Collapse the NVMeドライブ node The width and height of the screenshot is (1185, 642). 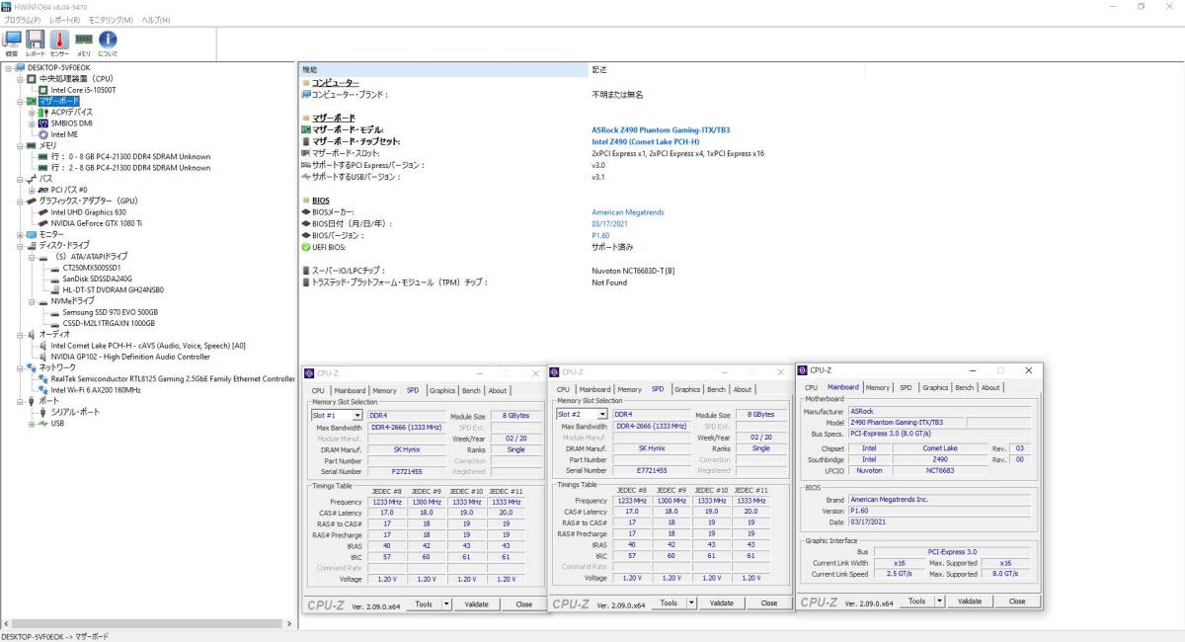[x=32, y=301]
